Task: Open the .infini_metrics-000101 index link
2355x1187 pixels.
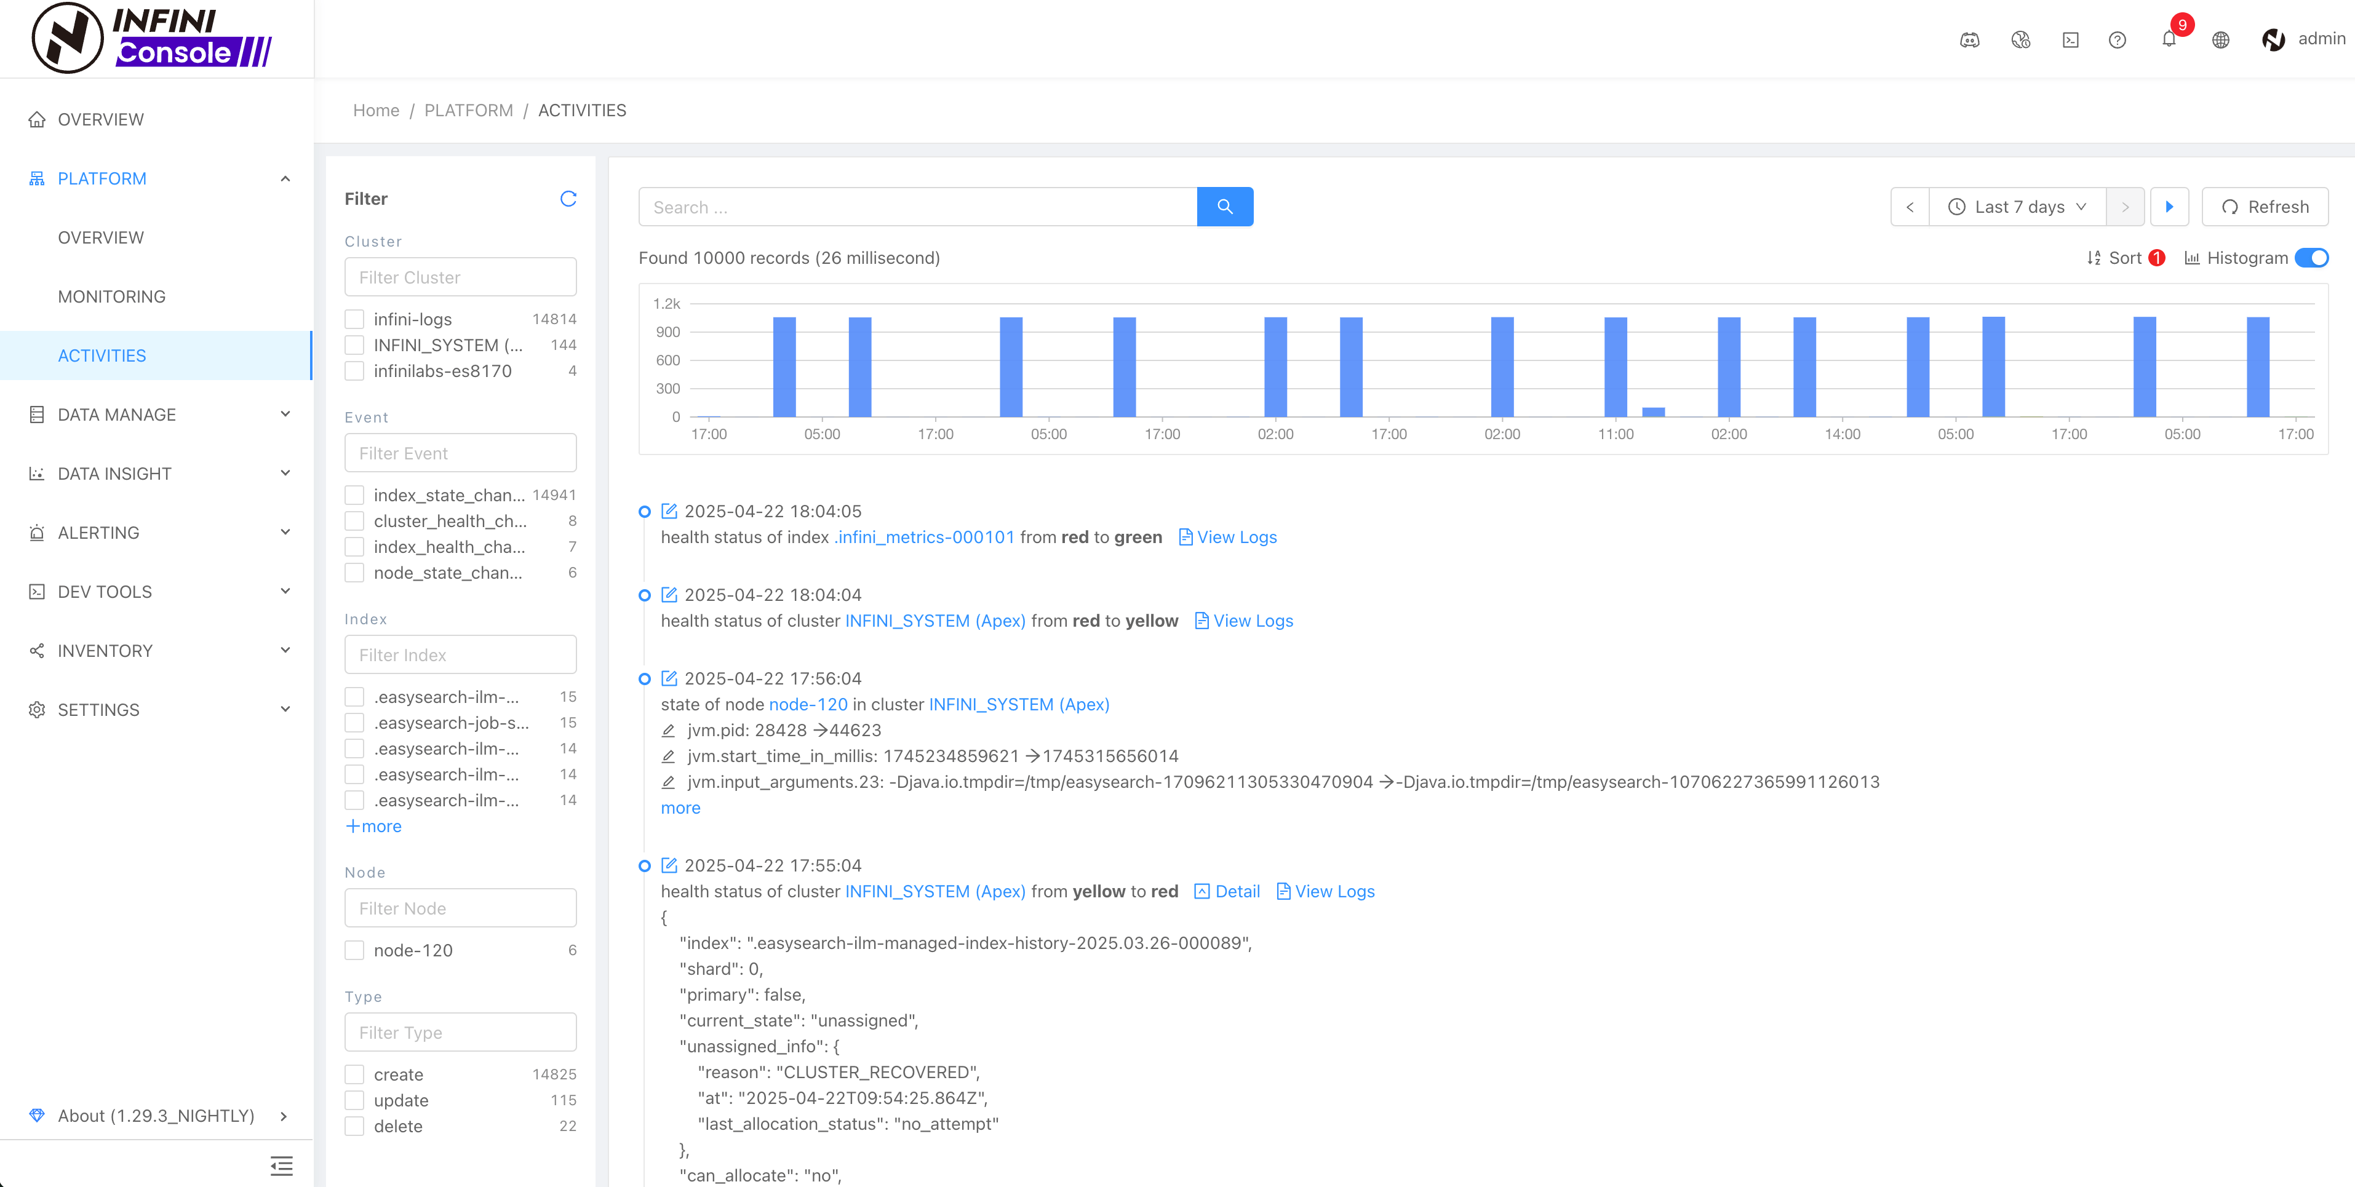Action: point(924,538)
